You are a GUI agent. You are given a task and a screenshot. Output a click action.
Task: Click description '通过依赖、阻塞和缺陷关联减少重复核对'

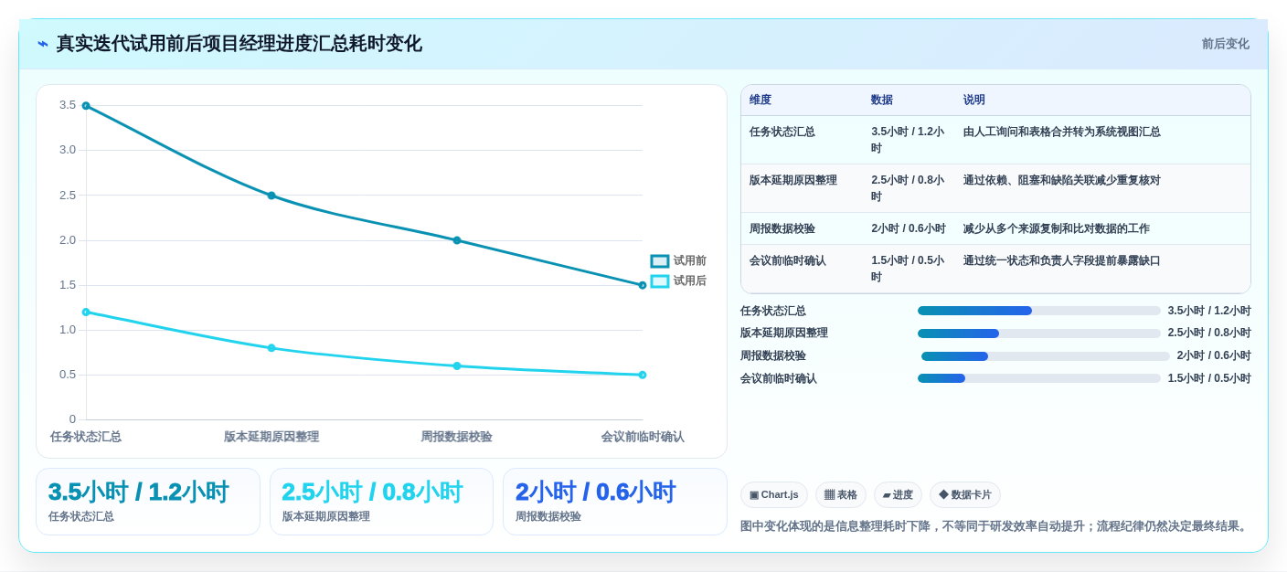pyautogui.click(x=1062, y=181)
